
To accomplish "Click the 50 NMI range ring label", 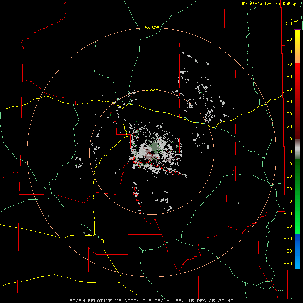I will tap(151, 90).
